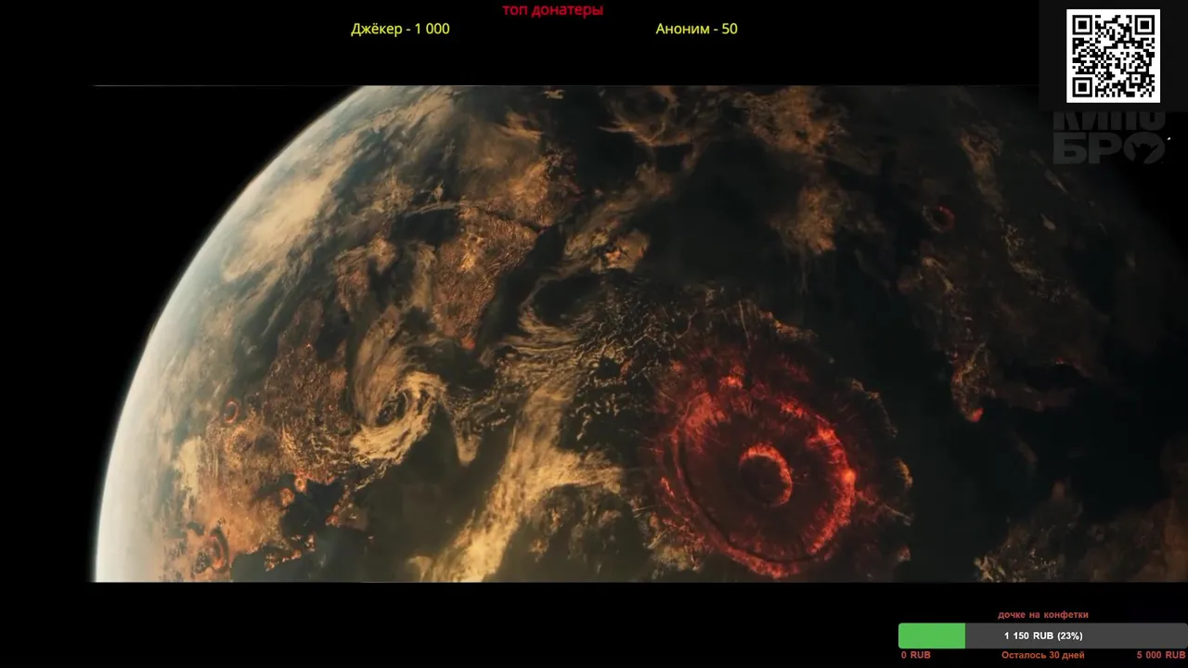The width and height of the screenshot is (1188, 668).
Task: Select donor entry 'Аноним - 50'
Action: pyautogui.click(x=696, y=29)
